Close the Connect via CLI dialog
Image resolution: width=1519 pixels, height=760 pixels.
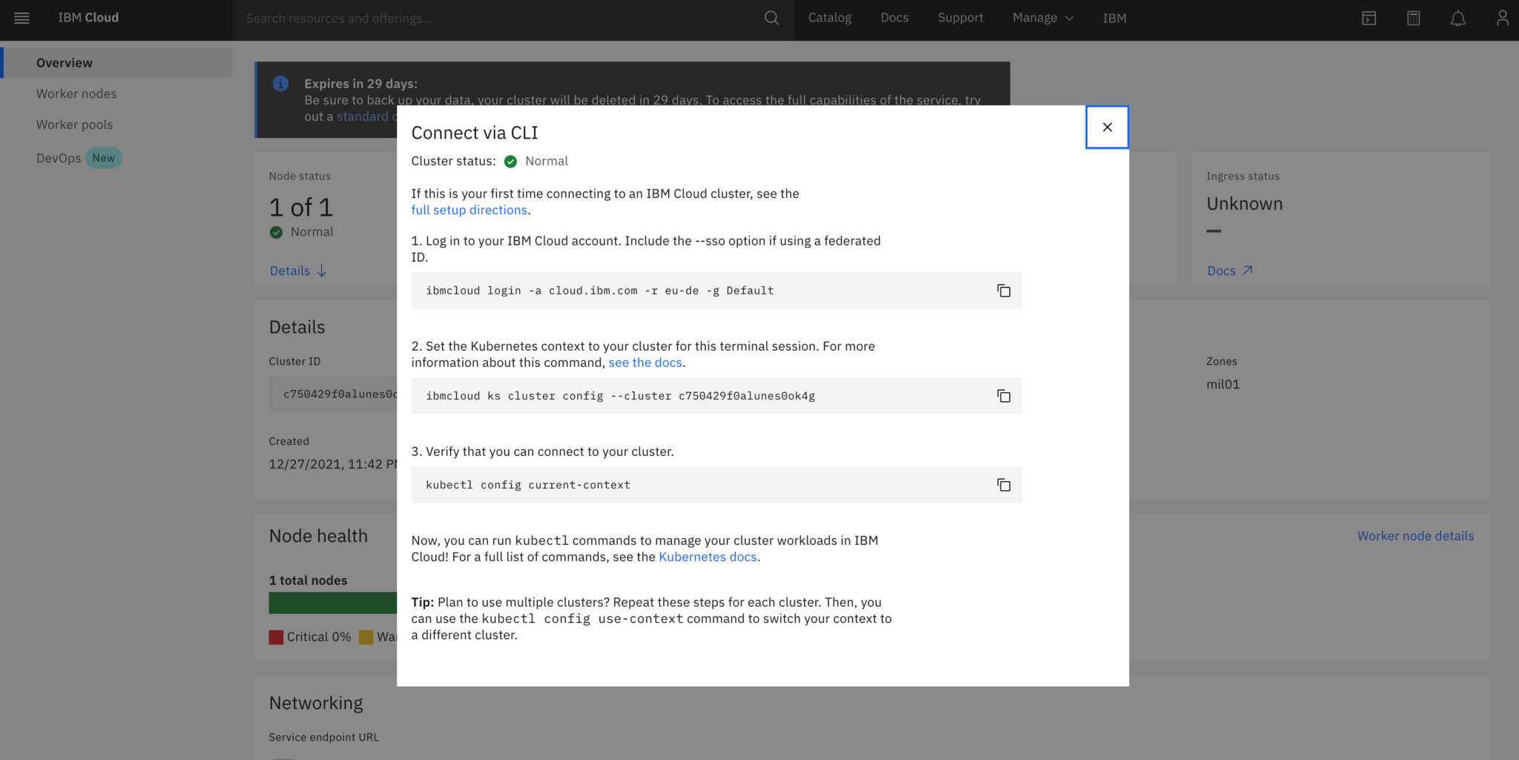[1107, 128]
